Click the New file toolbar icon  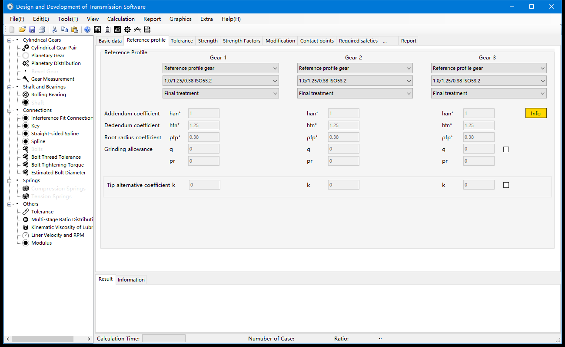[x=12, y=29]
